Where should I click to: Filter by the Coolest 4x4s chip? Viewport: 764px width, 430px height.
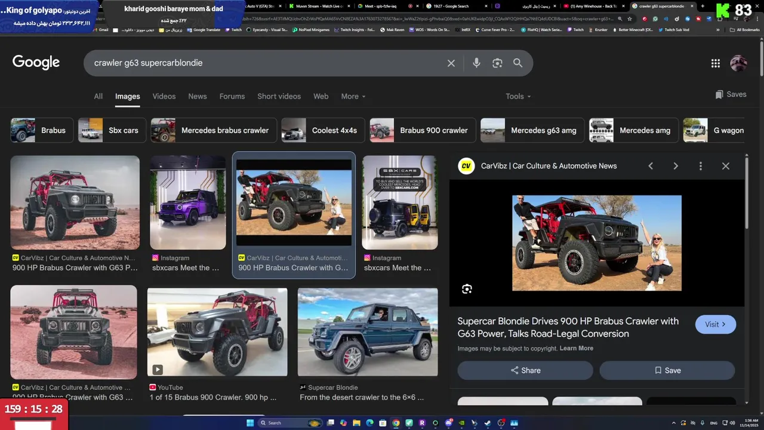tap(323, 130)
